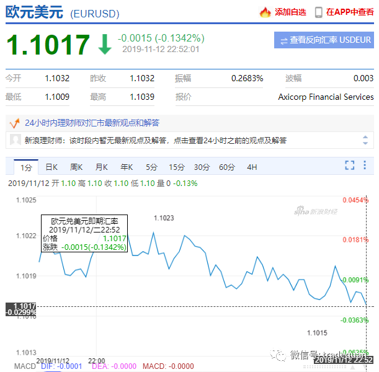
Task: Switch to the 60分 tab
Action: [227, 167]
